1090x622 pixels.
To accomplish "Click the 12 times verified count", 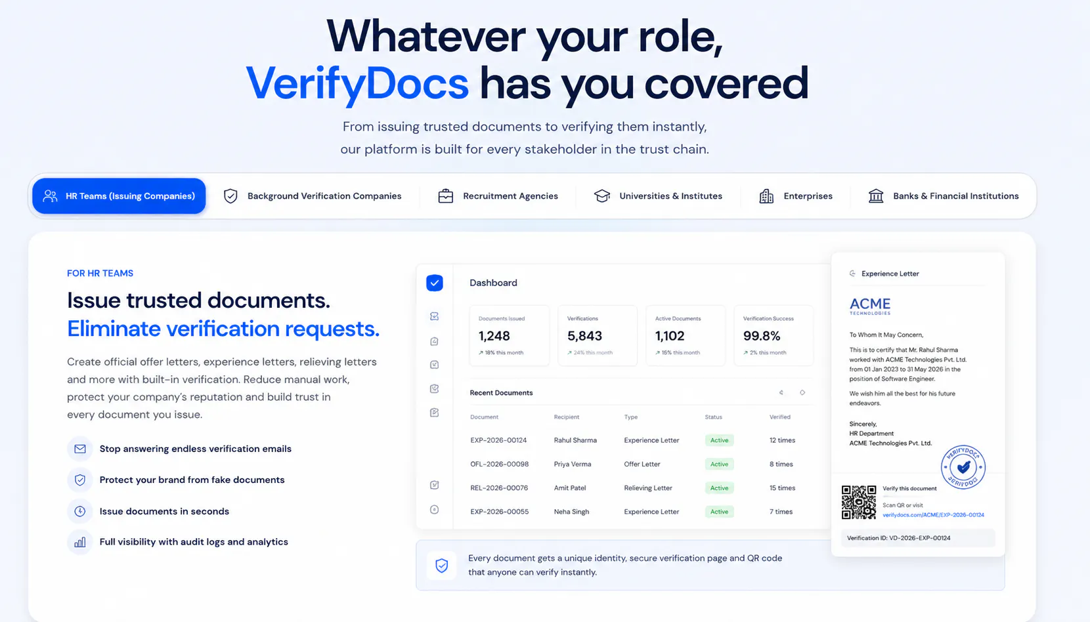I will [x=782, y=440].
